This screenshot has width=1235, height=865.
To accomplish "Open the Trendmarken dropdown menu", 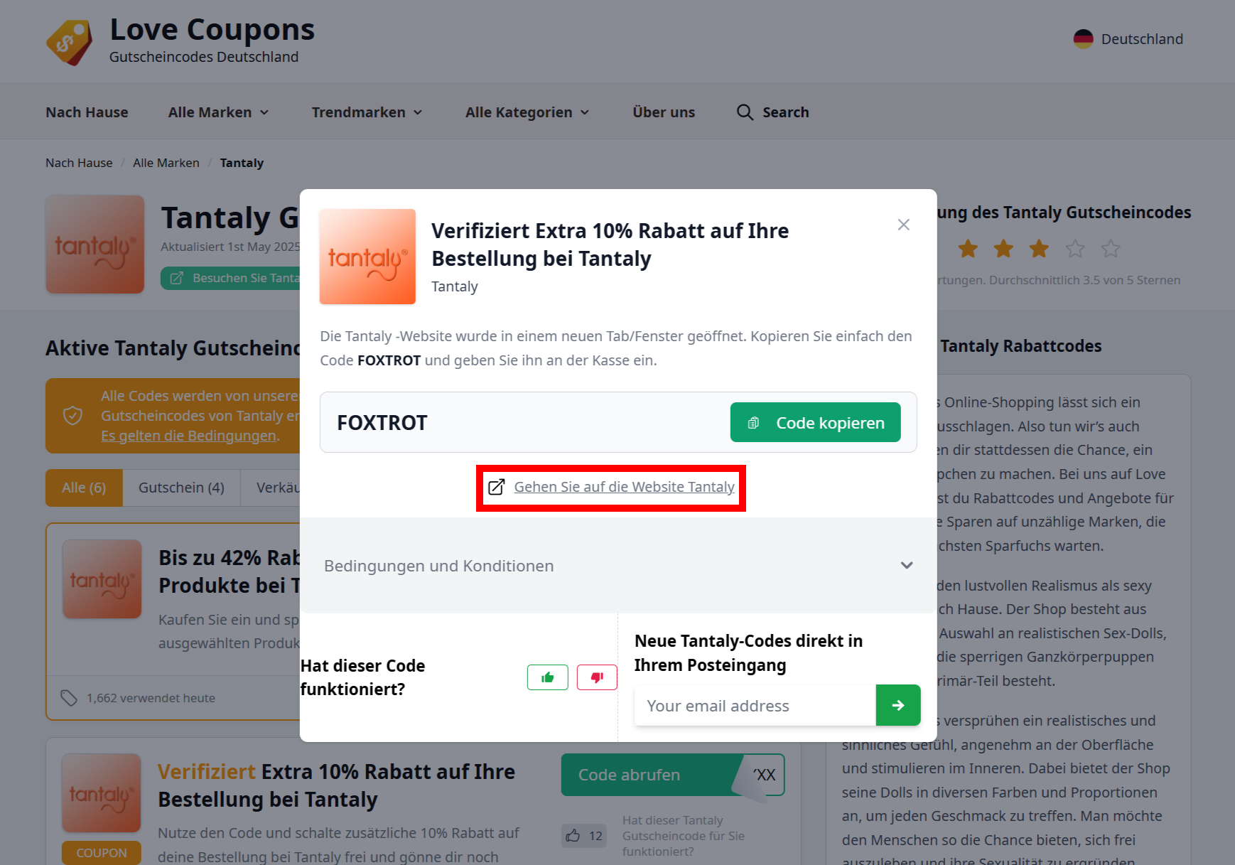I will tap(367, 112).
